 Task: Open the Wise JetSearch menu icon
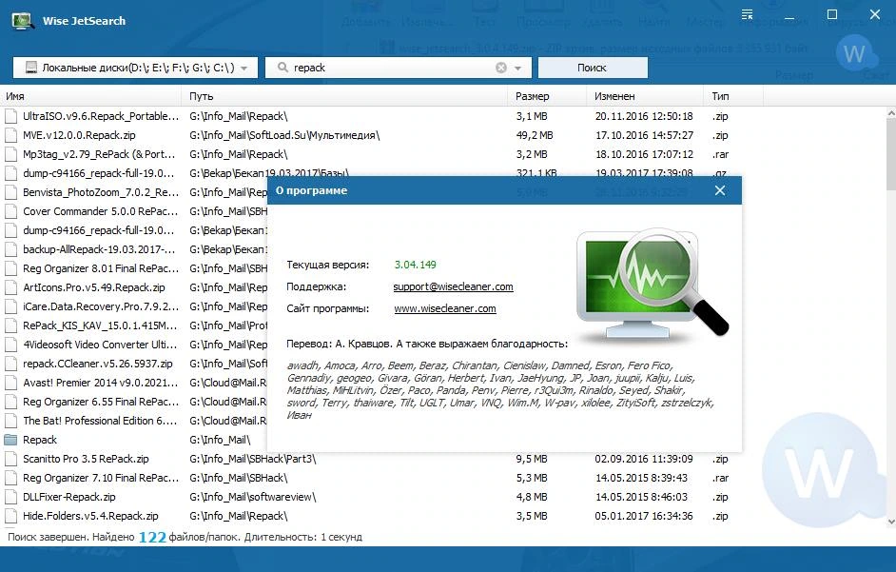(x=747, y=15)
